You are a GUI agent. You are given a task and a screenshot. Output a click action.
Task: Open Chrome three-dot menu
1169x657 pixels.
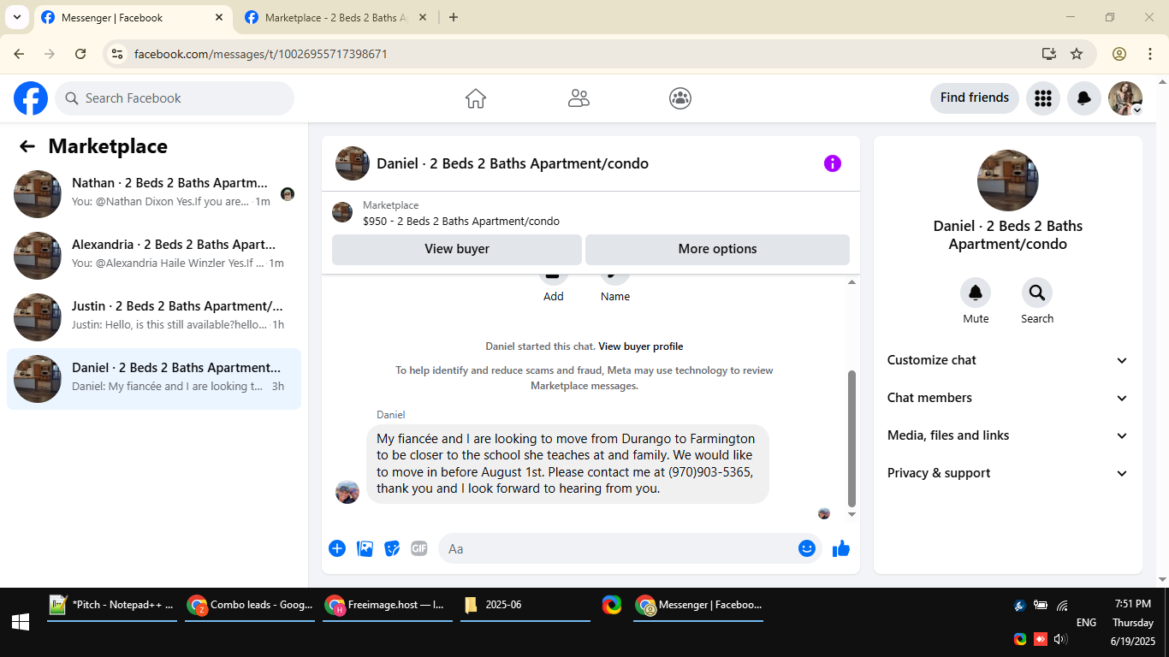tap(1150, 54)
